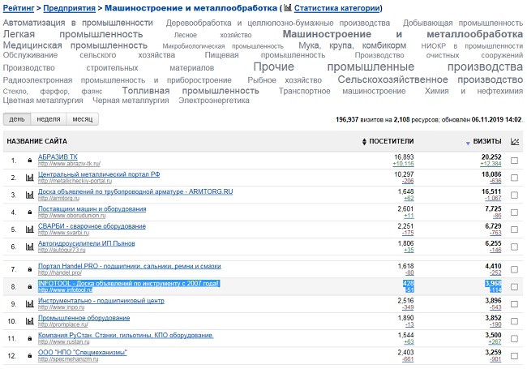The image size is (527, 369).
Task: Click lock icon beside INFOTOOL row
Action: [x=30, y=286]
